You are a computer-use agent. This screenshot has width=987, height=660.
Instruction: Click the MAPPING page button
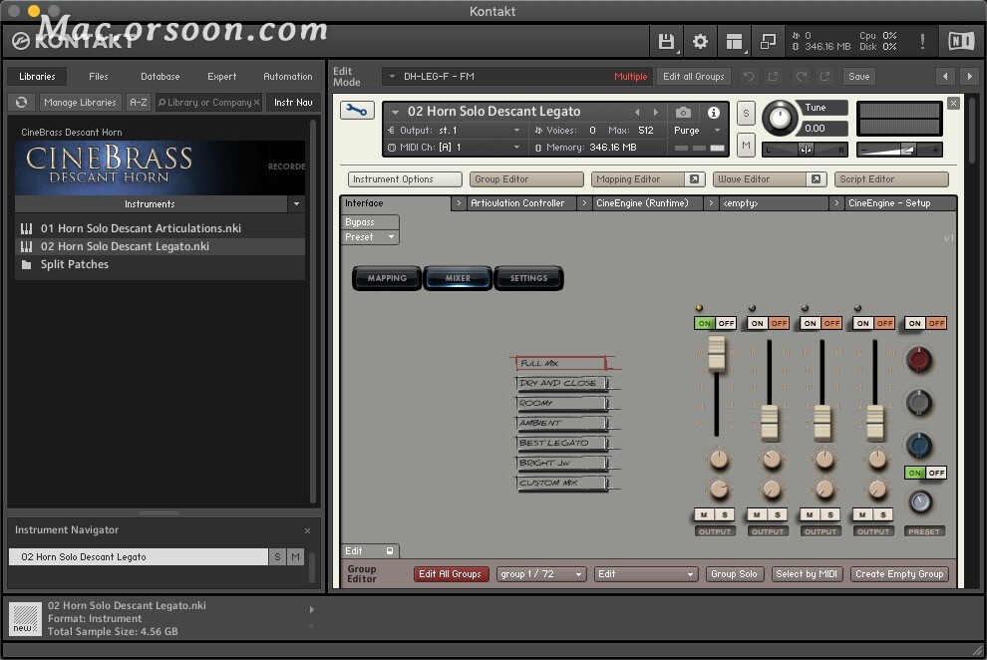[x=387, y=278]
